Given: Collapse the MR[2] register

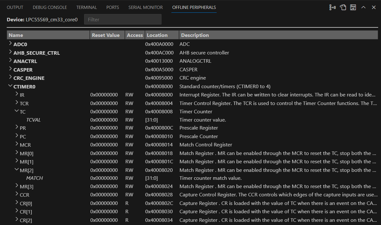Looking at the screenshot, I should coord(17,170).
